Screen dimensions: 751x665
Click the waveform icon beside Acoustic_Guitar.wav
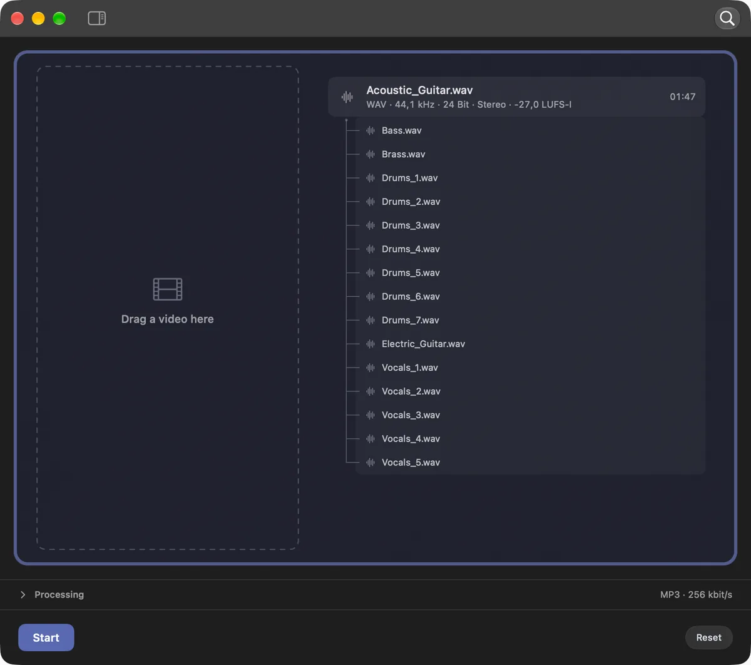[x=347, y=97]
